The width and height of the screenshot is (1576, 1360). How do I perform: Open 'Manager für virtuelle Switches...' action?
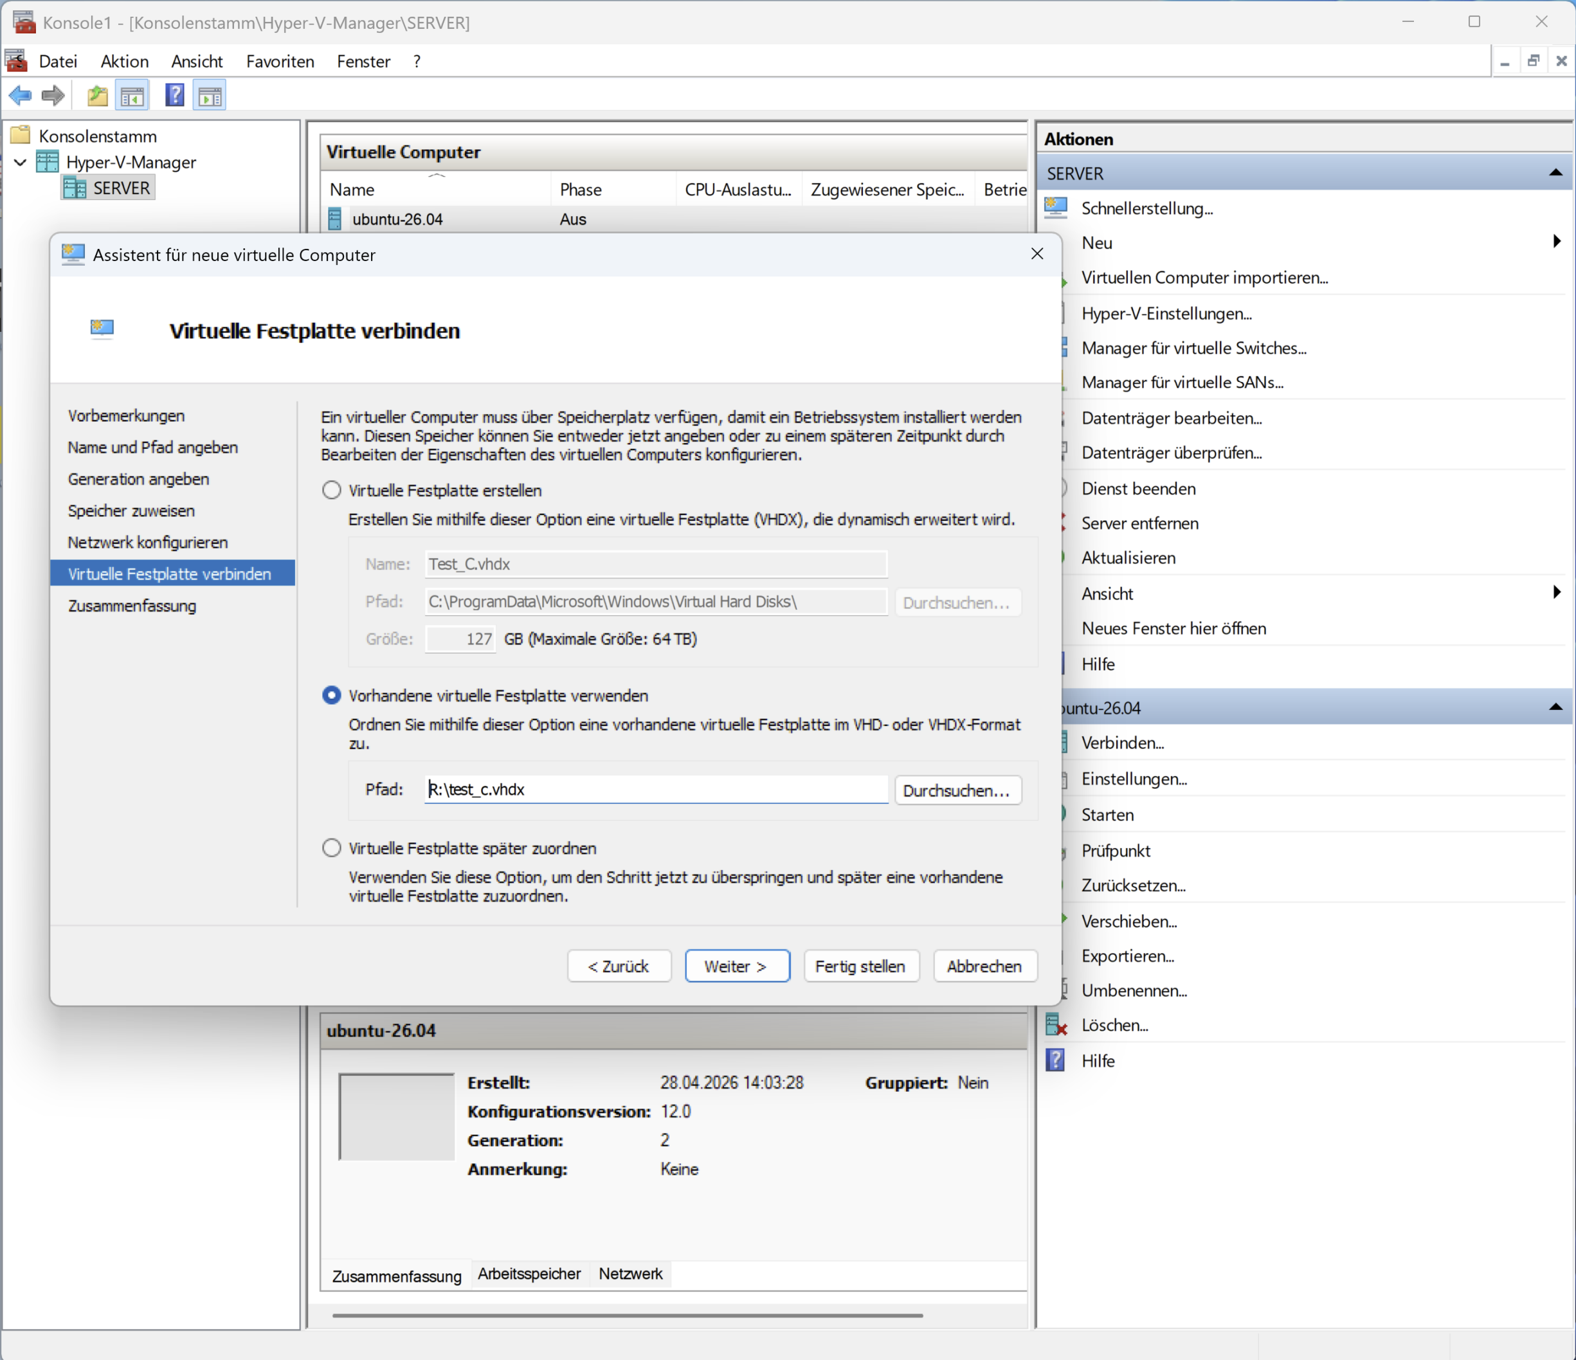coord(1194,348)
